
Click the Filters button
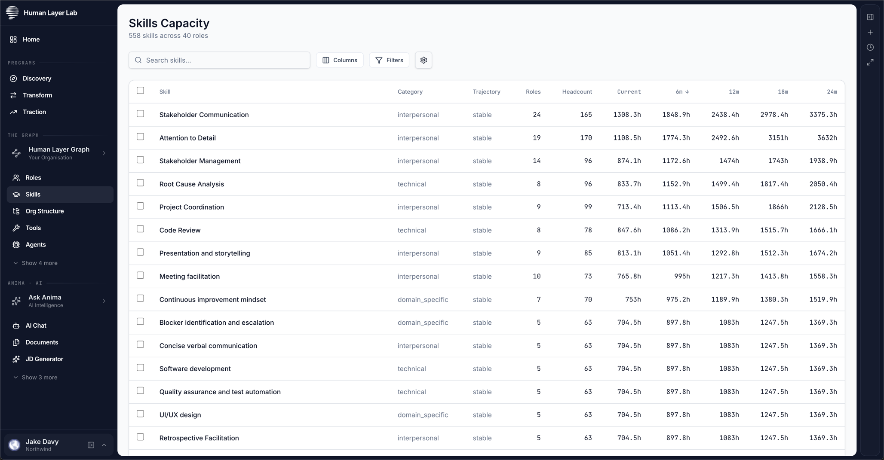click(x=389, y=60)
